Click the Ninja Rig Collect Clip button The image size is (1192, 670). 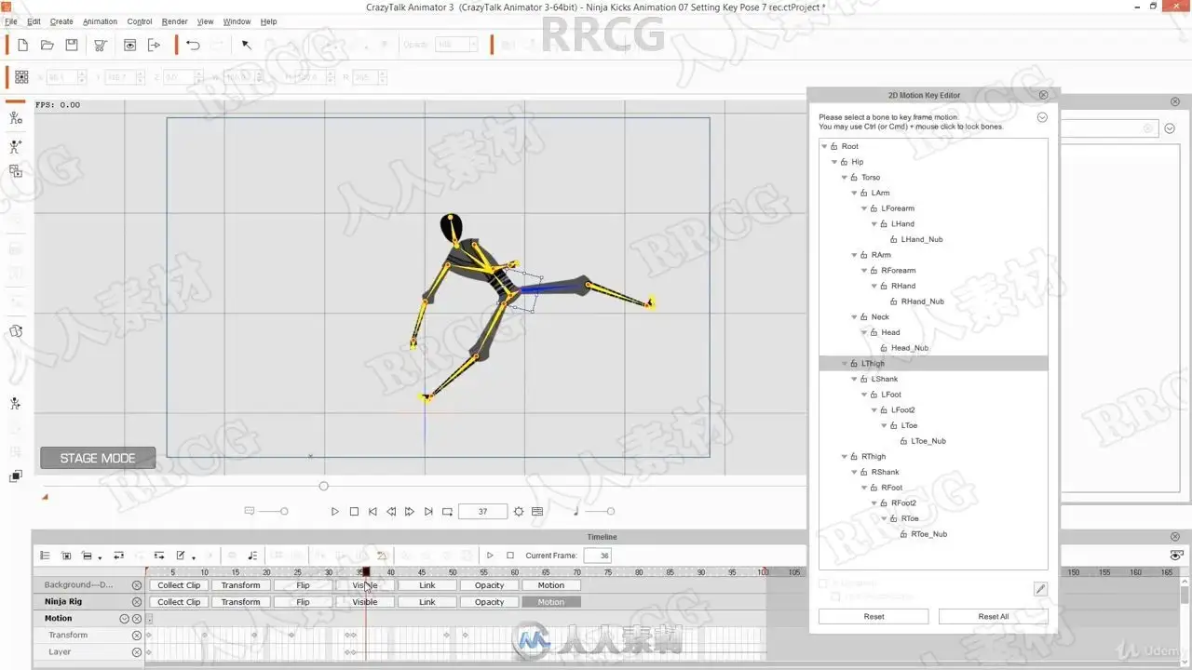coord(178,602)
